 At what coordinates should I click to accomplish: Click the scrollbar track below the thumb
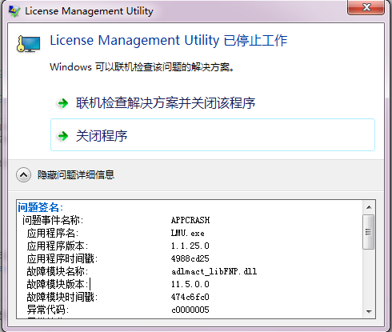click(x=369, y=278)
